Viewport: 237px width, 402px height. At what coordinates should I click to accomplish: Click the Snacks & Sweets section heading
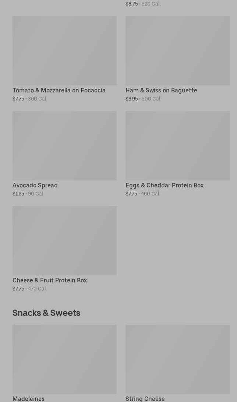[46, 313]
